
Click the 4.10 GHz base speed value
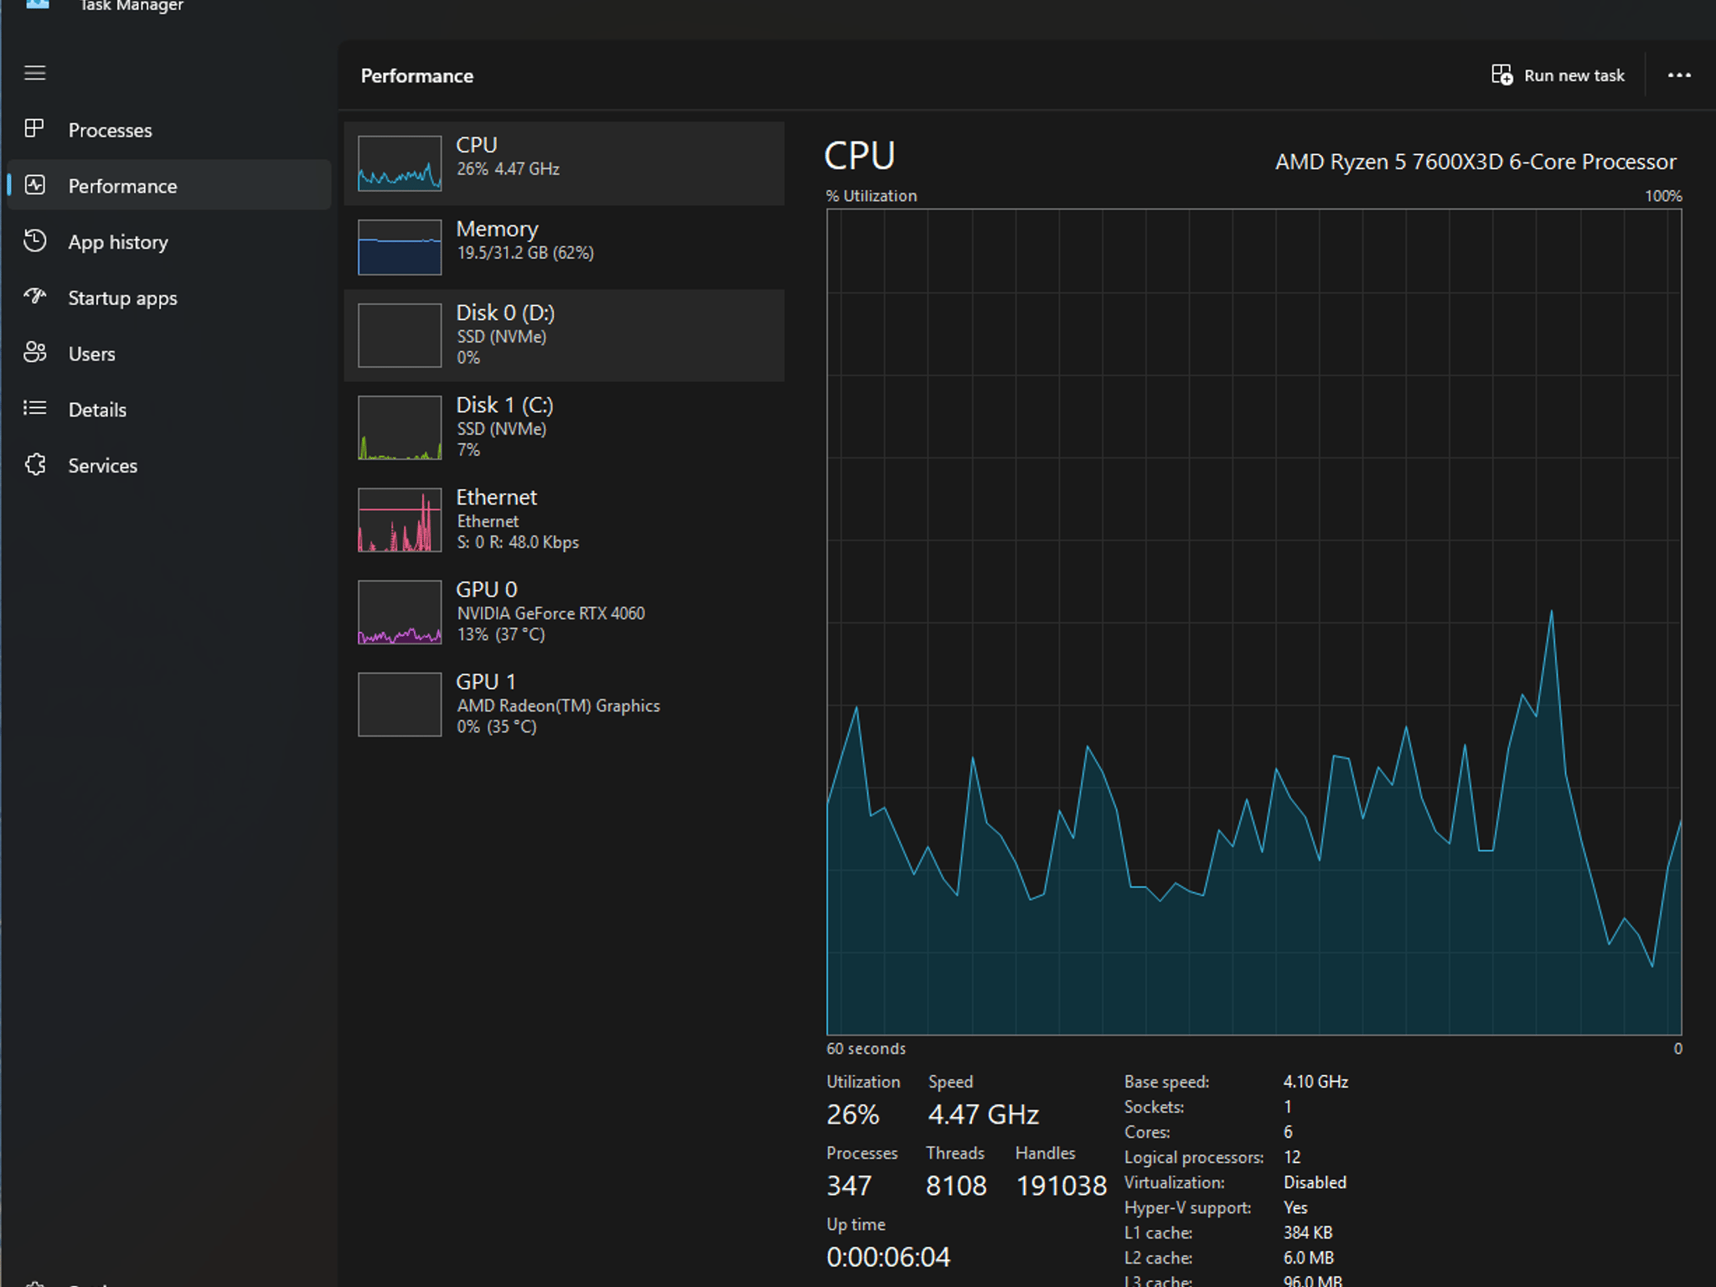(1315, 1082)
